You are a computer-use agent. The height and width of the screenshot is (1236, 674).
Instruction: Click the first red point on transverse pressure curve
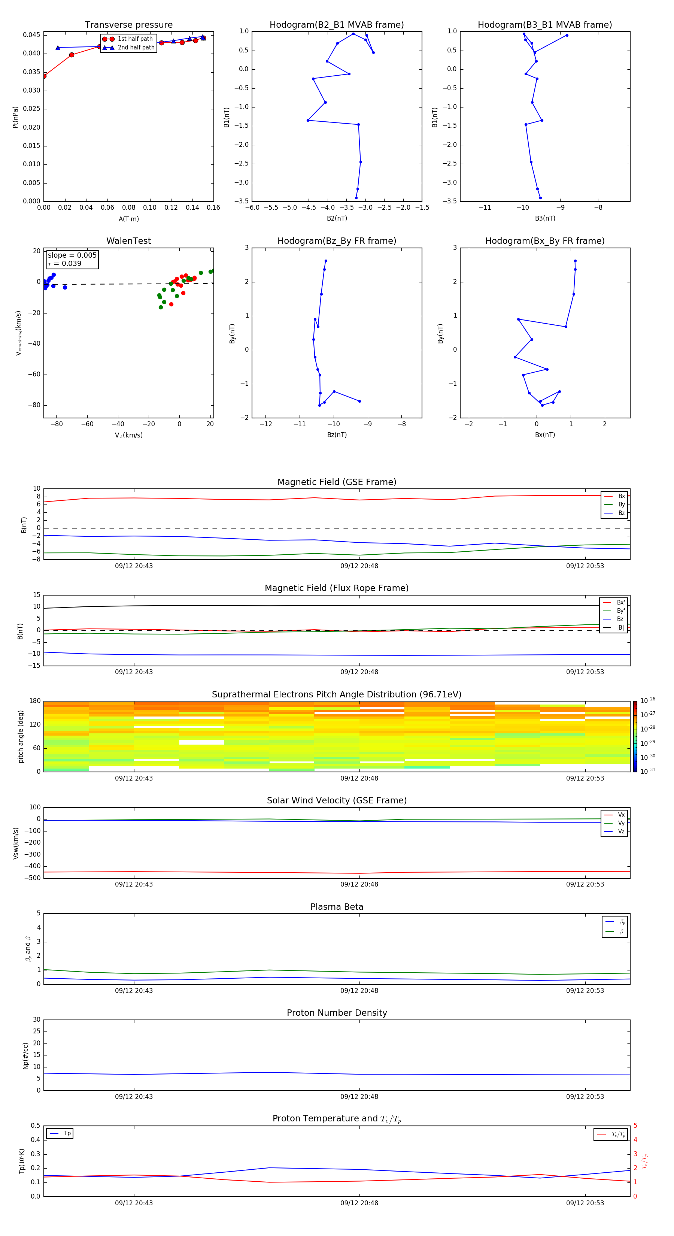[x=44, y=76]
